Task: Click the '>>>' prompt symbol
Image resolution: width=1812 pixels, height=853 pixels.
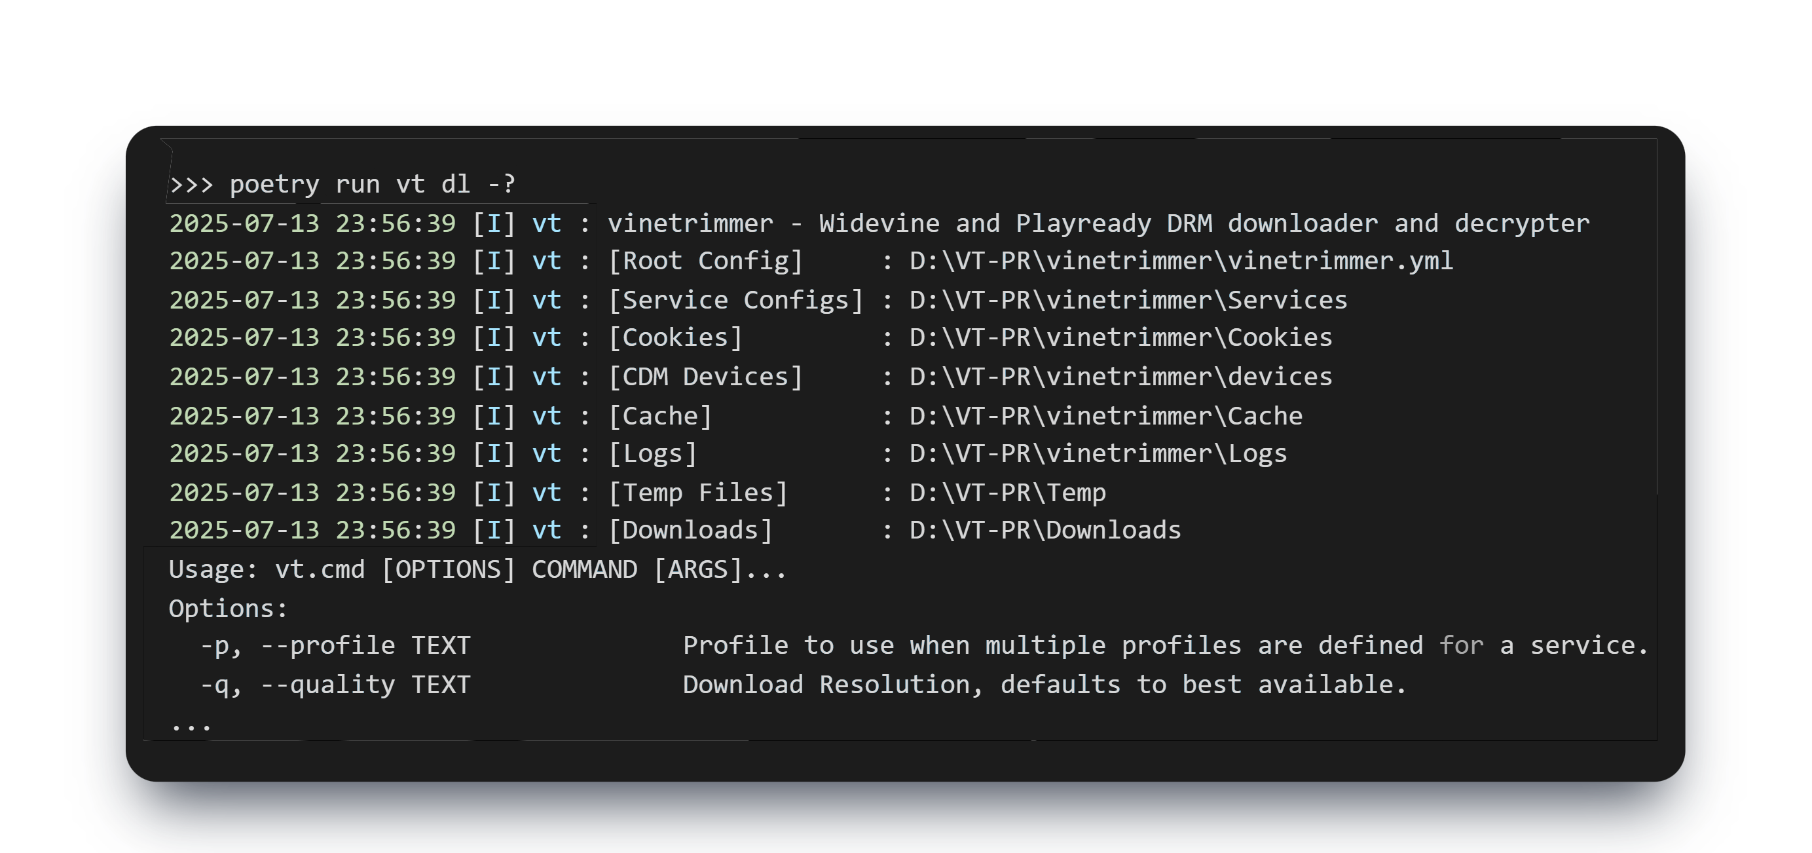Action: [191, 184]
